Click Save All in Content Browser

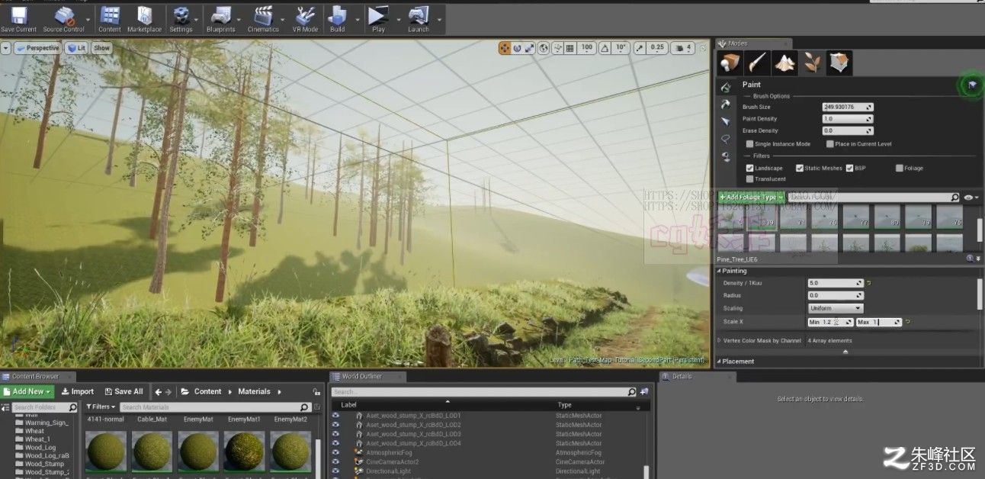(124, 391)
